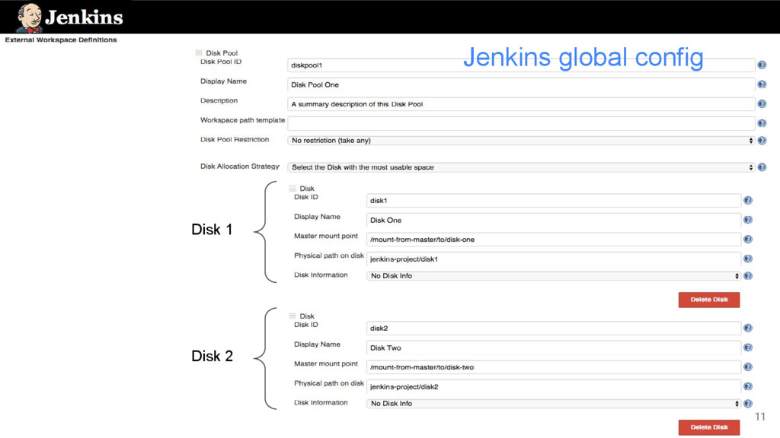Viewport: 780px width, 438px height.
Task: Focus the Disk Pool ID field
Action: pyautogui.click(x=521, y=65)
